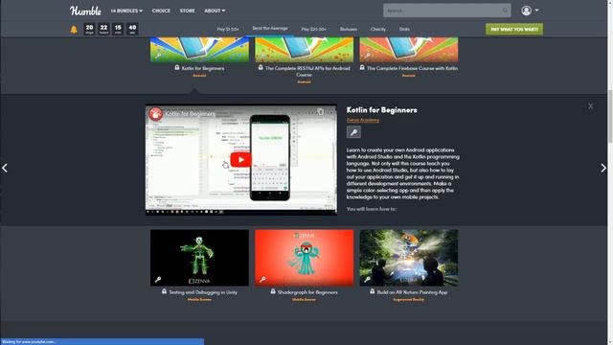Jump to Pay $25.00+ tier tab

(x=313, y=29)
